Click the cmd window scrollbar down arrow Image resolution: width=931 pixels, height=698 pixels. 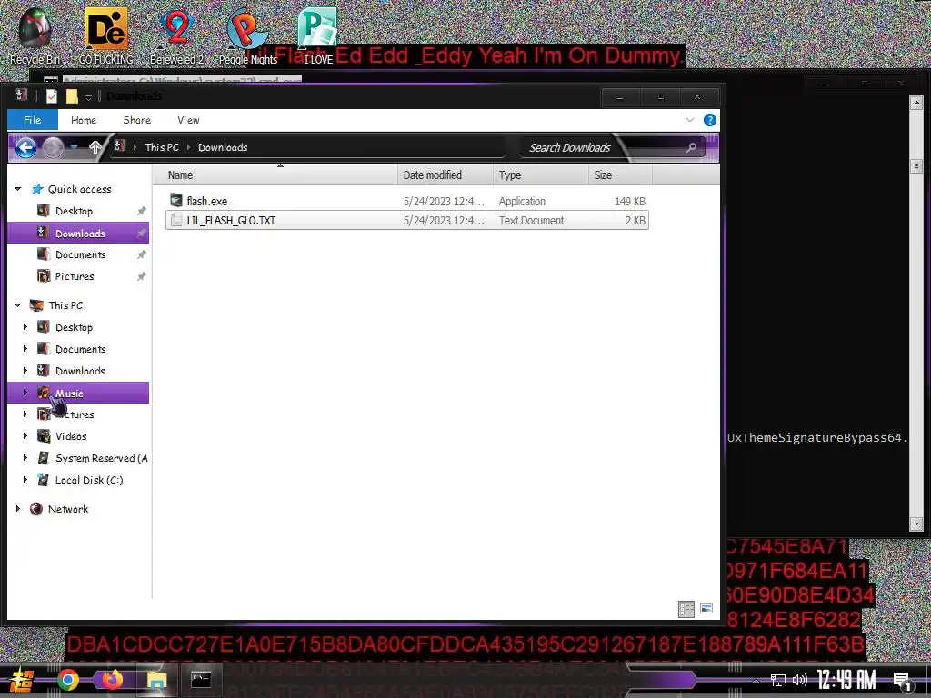916,524
